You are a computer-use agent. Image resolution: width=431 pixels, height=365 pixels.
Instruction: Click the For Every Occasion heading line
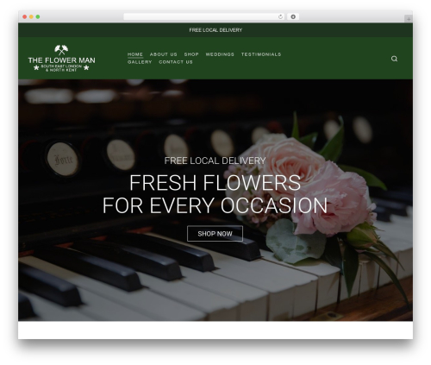[215, 205]
